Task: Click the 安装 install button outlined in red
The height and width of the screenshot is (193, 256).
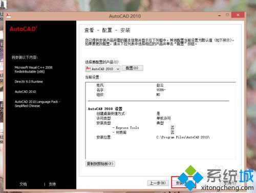Action: pyautogui.click(x=183, y=183)
